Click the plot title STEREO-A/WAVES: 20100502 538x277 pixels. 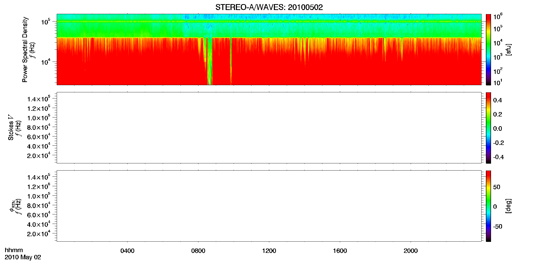269,7
